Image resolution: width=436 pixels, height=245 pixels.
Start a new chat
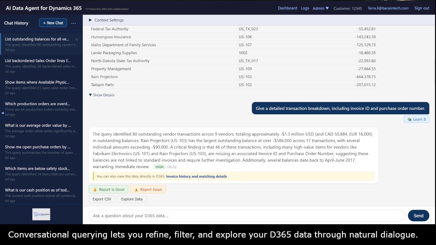(53, 23)
